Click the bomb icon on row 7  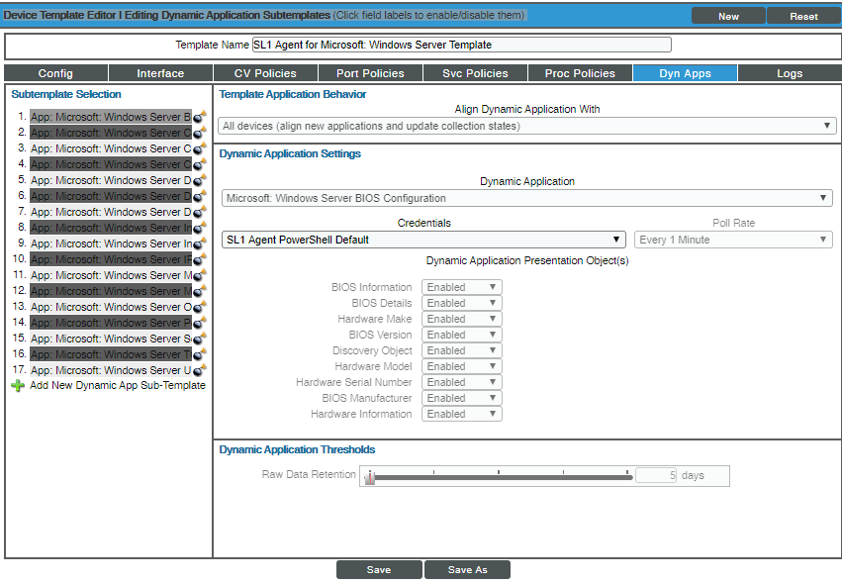click(x=199, y=212)
